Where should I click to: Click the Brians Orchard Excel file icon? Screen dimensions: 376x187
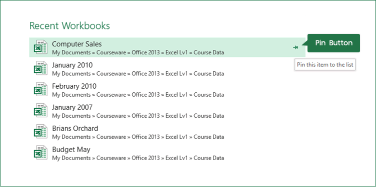[40, 131]
